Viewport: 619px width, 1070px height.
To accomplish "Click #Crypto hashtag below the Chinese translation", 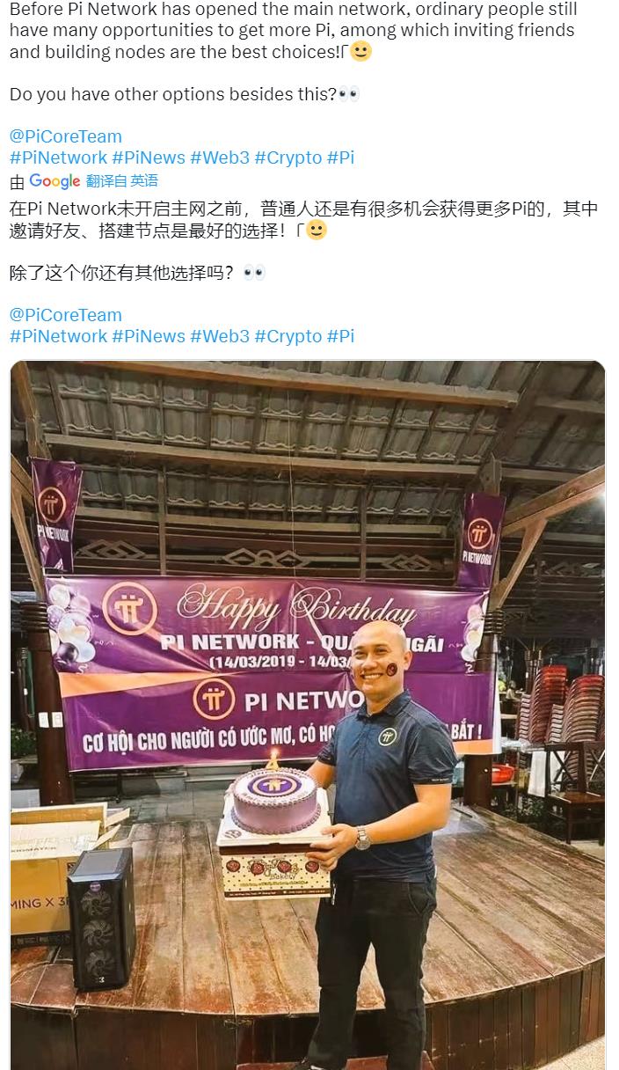I will pyautogui.click(x=288, y=336).
